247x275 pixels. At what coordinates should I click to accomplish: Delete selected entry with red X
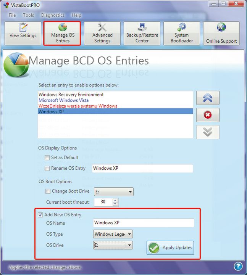(208, 115)
